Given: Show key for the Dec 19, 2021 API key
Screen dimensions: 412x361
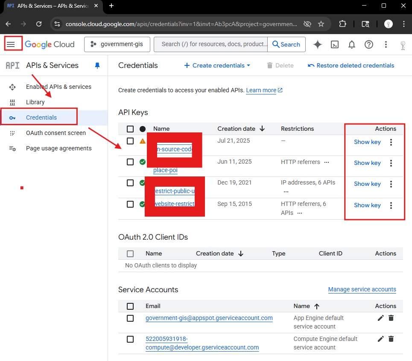Looking at the screenshot, I should click(x=367, y=184).
